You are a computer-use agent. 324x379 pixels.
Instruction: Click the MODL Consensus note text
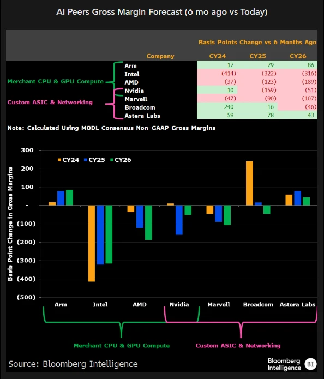coord(111,128)
